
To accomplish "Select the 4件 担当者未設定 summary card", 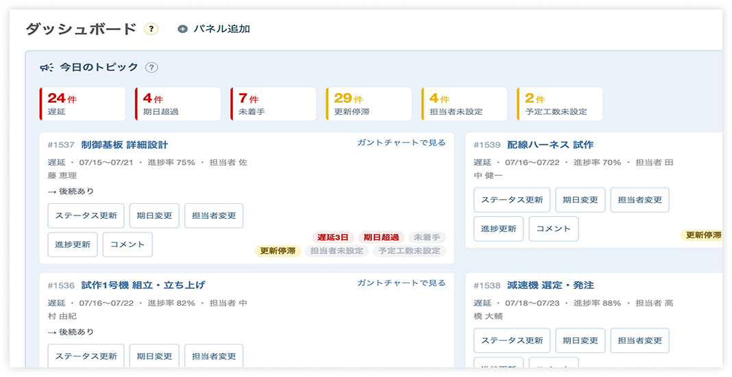I will (465, 104).
